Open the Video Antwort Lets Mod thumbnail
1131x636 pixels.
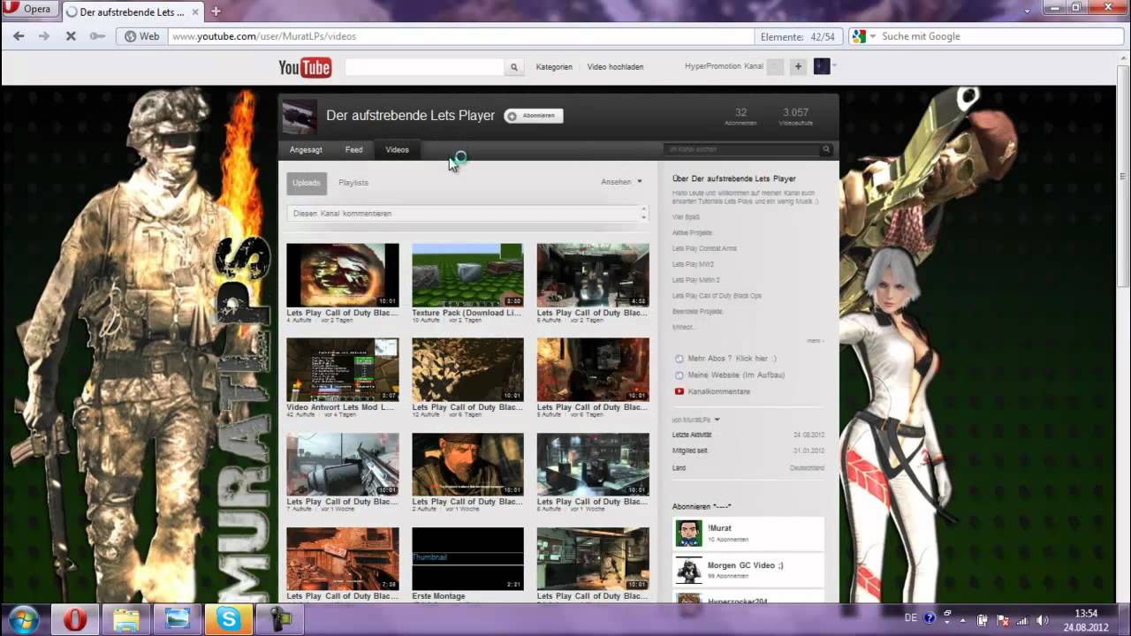343,370
